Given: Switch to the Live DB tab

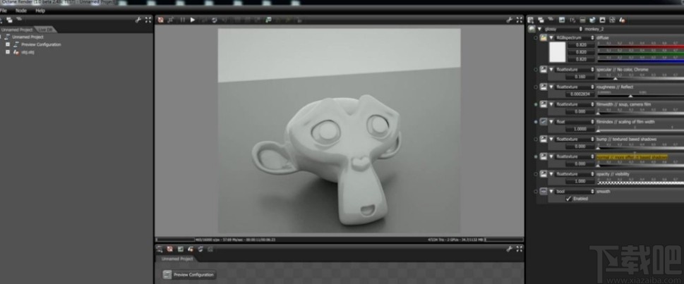Looking at the screenshot, I should (45, 30).
